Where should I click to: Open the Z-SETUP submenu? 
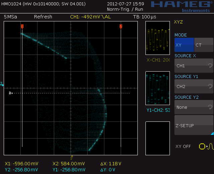pyautogui.click(x=193, y=125)
